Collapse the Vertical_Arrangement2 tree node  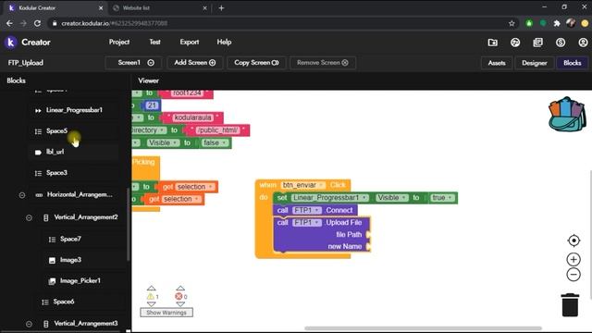29,218
